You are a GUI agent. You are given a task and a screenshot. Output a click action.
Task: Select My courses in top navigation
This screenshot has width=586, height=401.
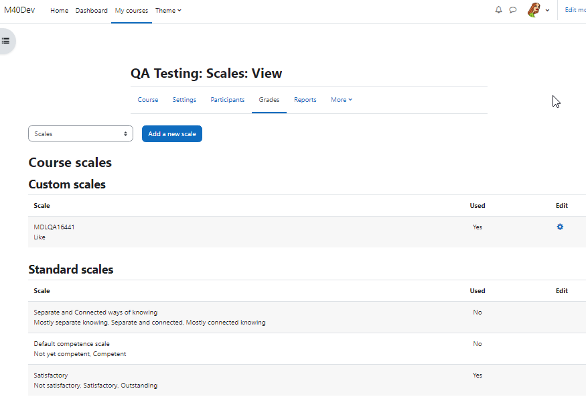tap(131, 11)
